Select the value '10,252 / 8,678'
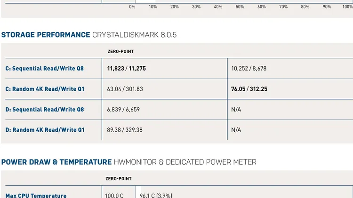 [249, 68]
